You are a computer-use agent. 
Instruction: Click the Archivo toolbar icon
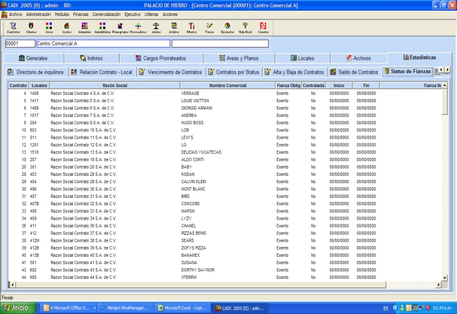click(x=174, y=27)
